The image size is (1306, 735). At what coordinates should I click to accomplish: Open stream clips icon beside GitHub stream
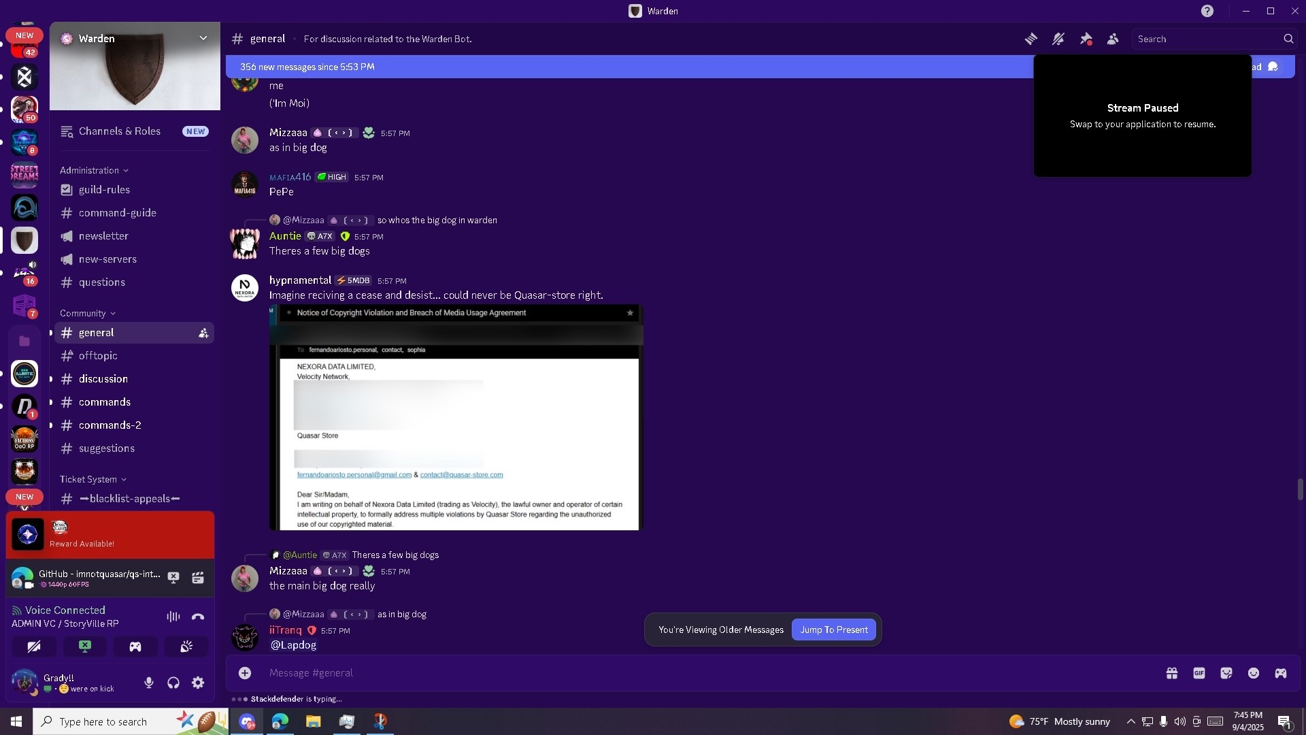[198, 578]
